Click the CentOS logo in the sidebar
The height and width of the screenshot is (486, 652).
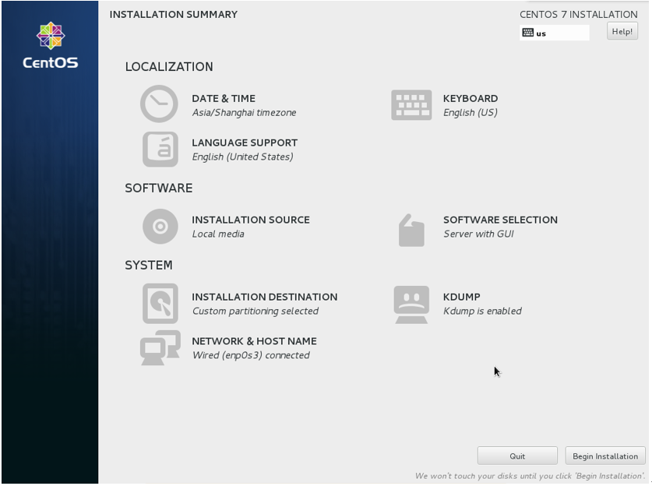point(51,45)
